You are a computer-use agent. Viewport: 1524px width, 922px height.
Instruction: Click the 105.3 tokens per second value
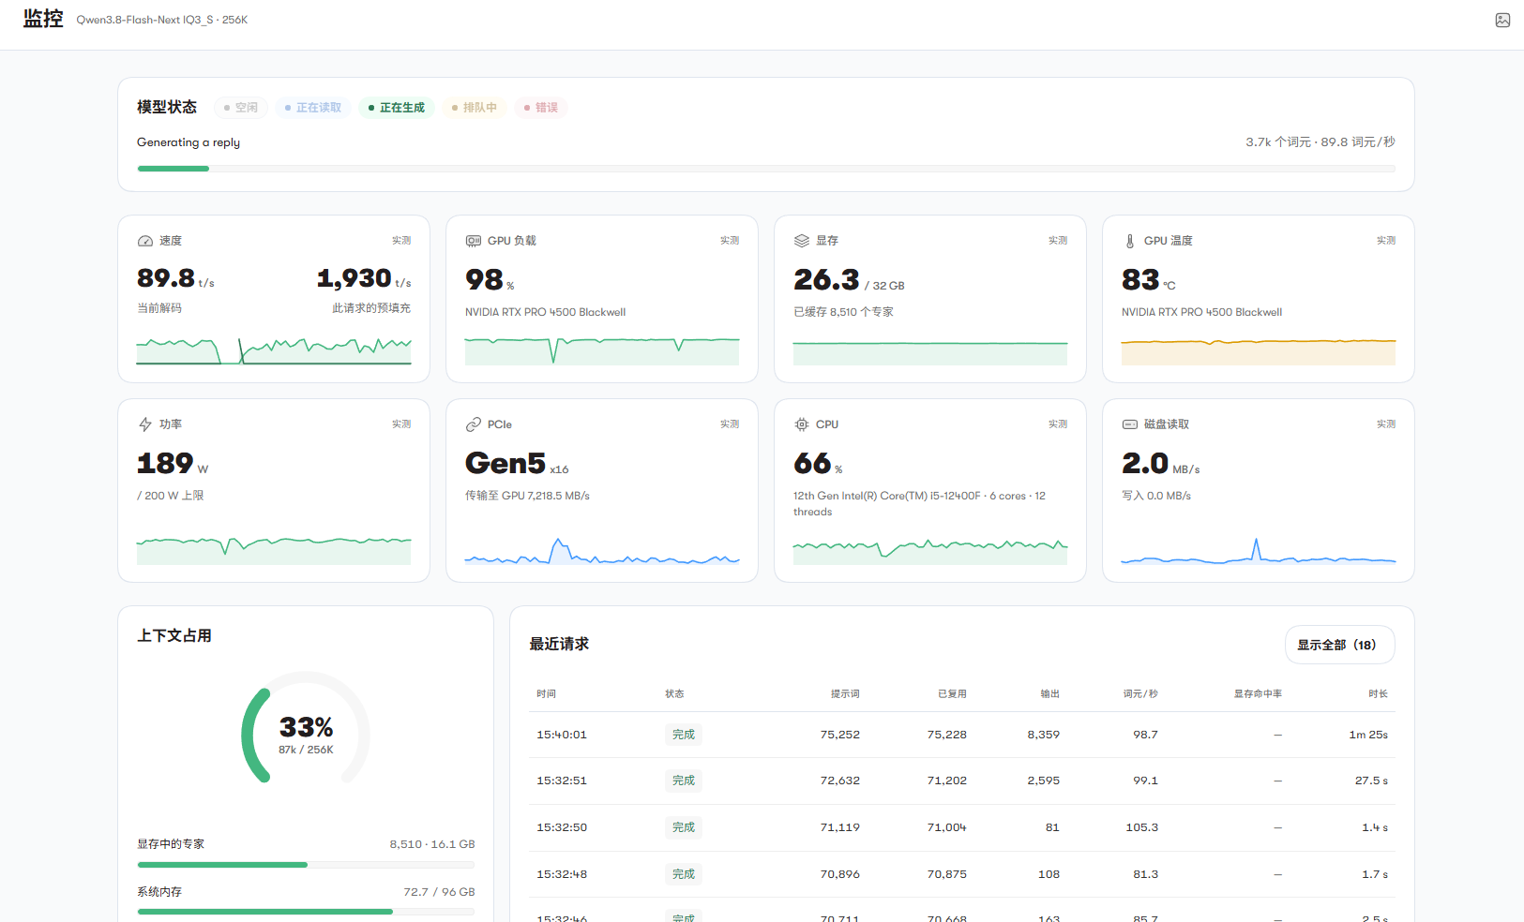[1142, 827]
